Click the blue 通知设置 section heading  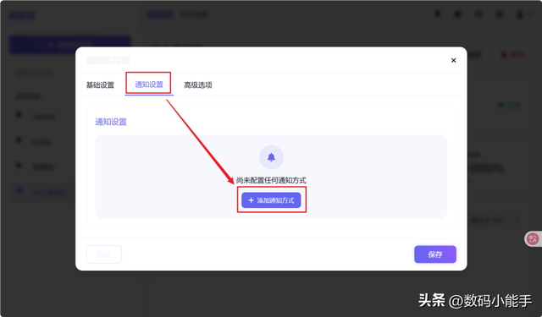(111, 122)
